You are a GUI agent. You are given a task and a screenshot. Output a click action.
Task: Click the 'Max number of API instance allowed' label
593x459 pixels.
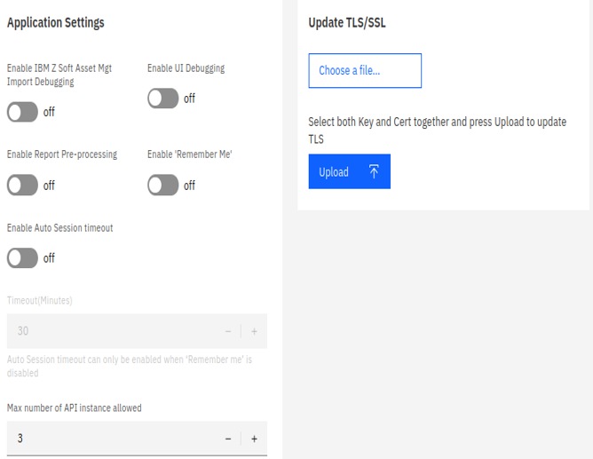click(x=75, y=408)
